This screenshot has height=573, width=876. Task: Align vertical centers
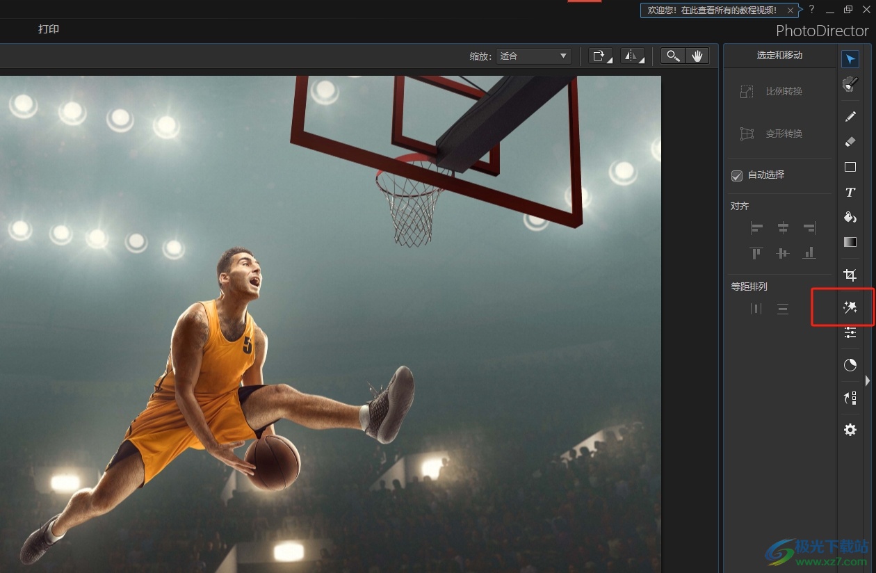[x=783, y=253]
